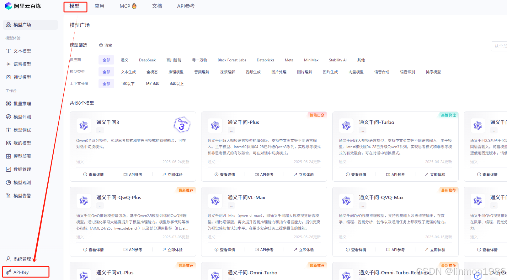Viewport: 507px width, 280px height.
Task: Click the 通义千问-QVQ-Max model logo
Action: [346, 201]
